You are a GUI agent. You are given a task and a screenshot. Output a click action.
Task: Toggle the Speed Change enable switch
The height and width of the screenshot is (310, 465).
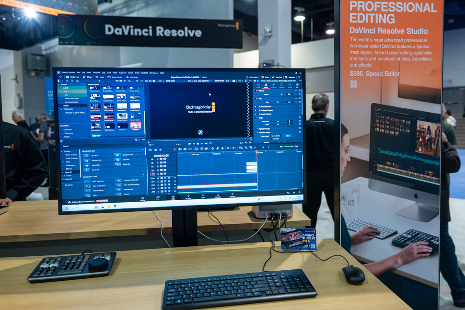point(256,129)
